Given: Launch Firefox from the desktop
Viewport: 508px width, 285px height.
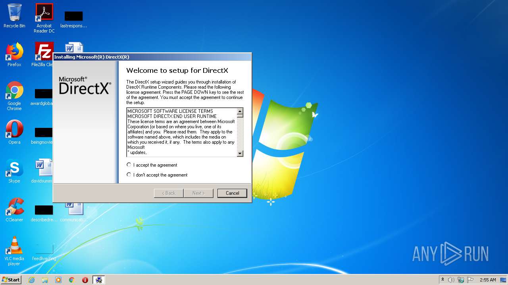Looking at the screenshot, I should 14,55.
